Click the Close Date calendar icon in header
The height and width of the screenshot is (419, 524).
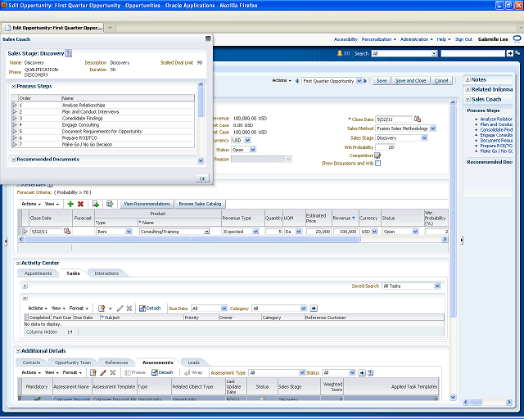click(418, 119)
